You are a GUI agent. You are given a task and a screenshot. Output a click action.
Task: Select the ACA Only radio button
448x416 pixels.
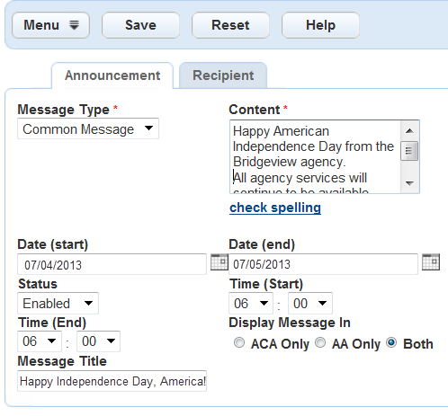tap(239, 342)
